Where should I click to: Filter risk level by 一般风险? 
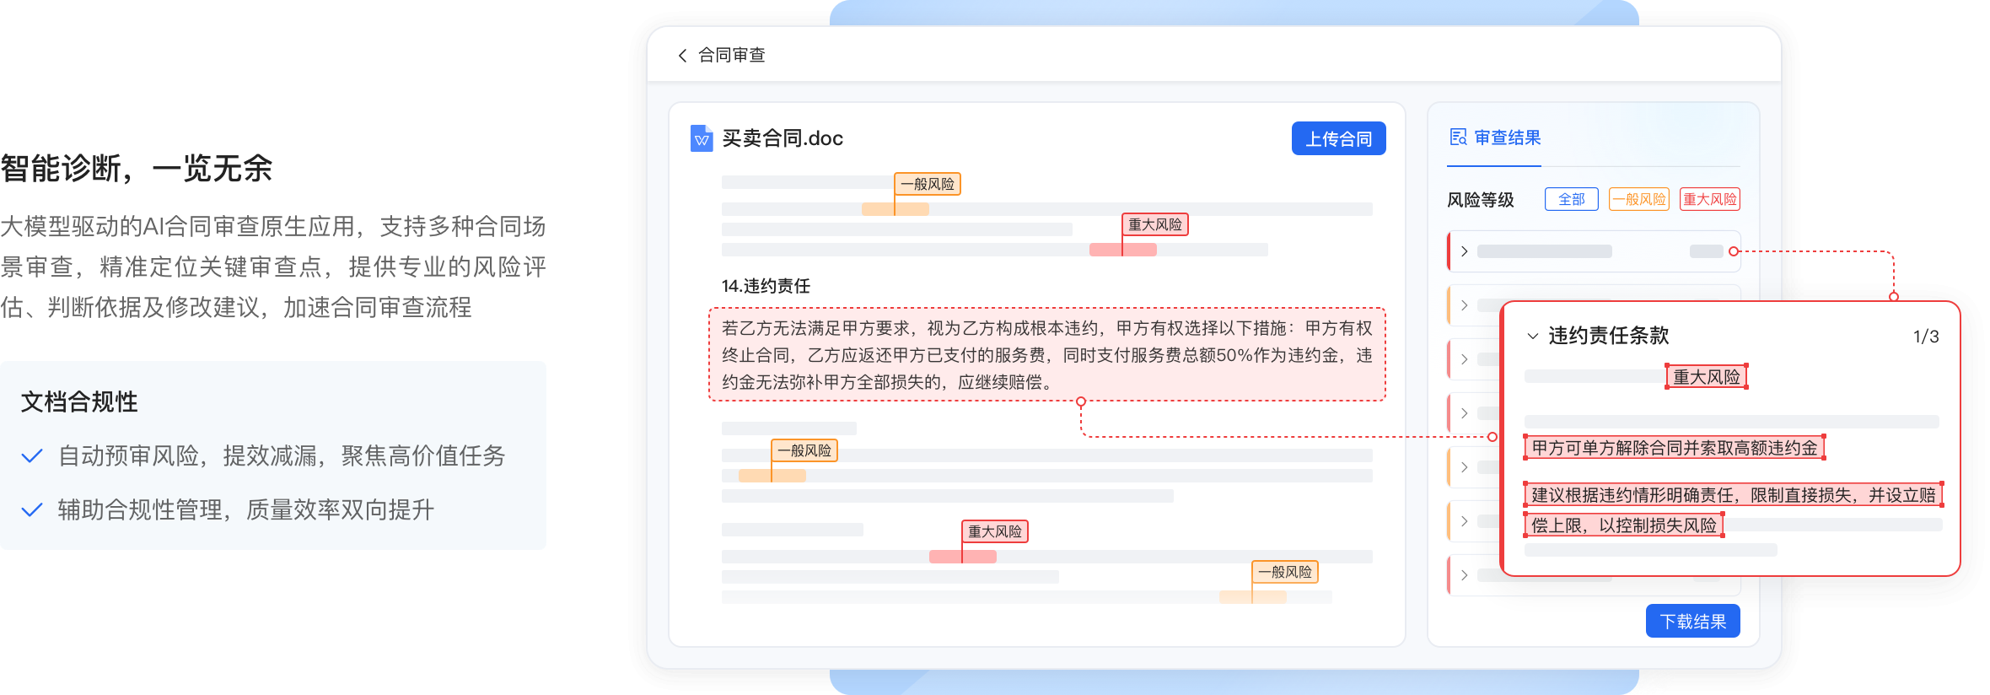click(x=1638, y=200)
